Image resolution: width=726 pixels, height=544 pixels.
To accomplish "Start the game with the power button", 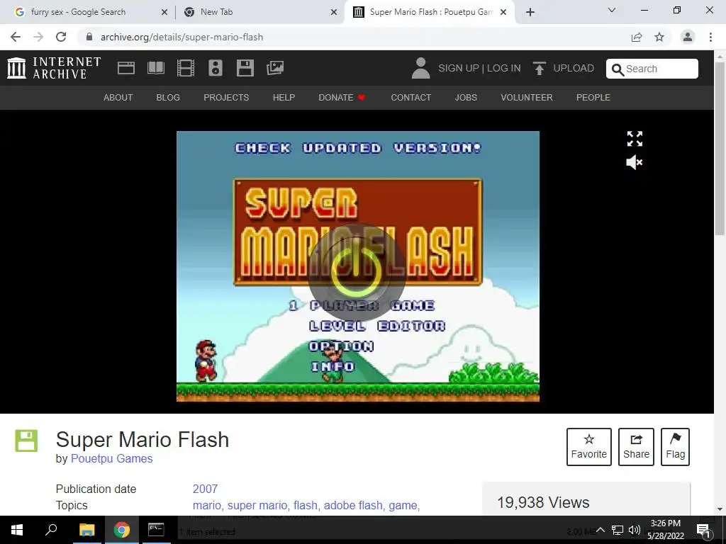I will click(357, 273).
